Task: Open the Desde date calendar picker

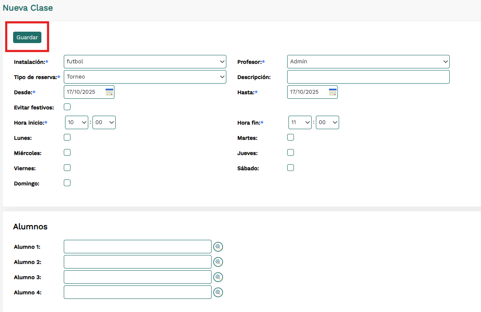Action: click(109, 92)
